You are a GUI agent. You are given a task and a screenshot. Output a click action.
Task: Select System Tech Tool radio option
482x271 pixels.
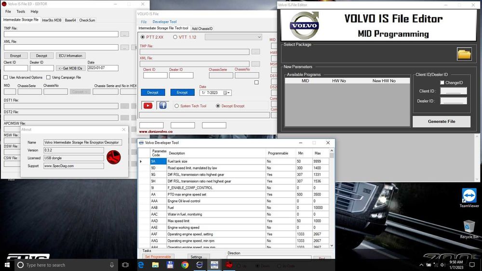click(x=176, y=106)
